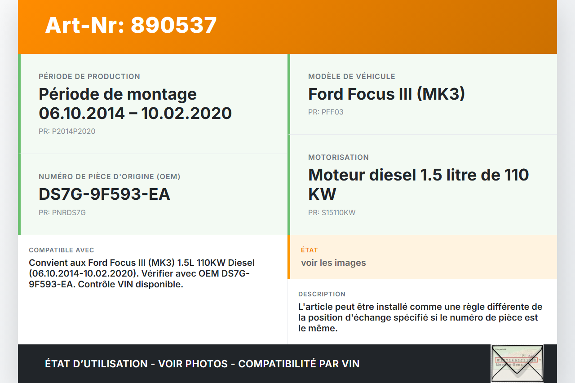Click the NUMÉRO DE PIÈCE D'ORIGINE (OEM) label
This screenshot has width=575, height=383.
click(110, 177)
